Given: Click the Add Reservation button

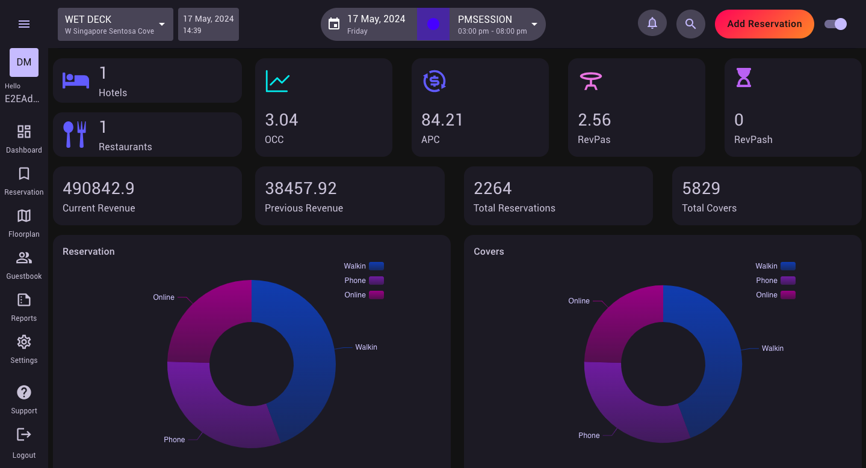Looking at the screenshot, I should (764, 24).
